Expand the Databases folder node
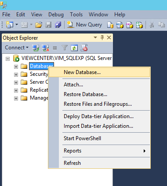 click(16, 67)
